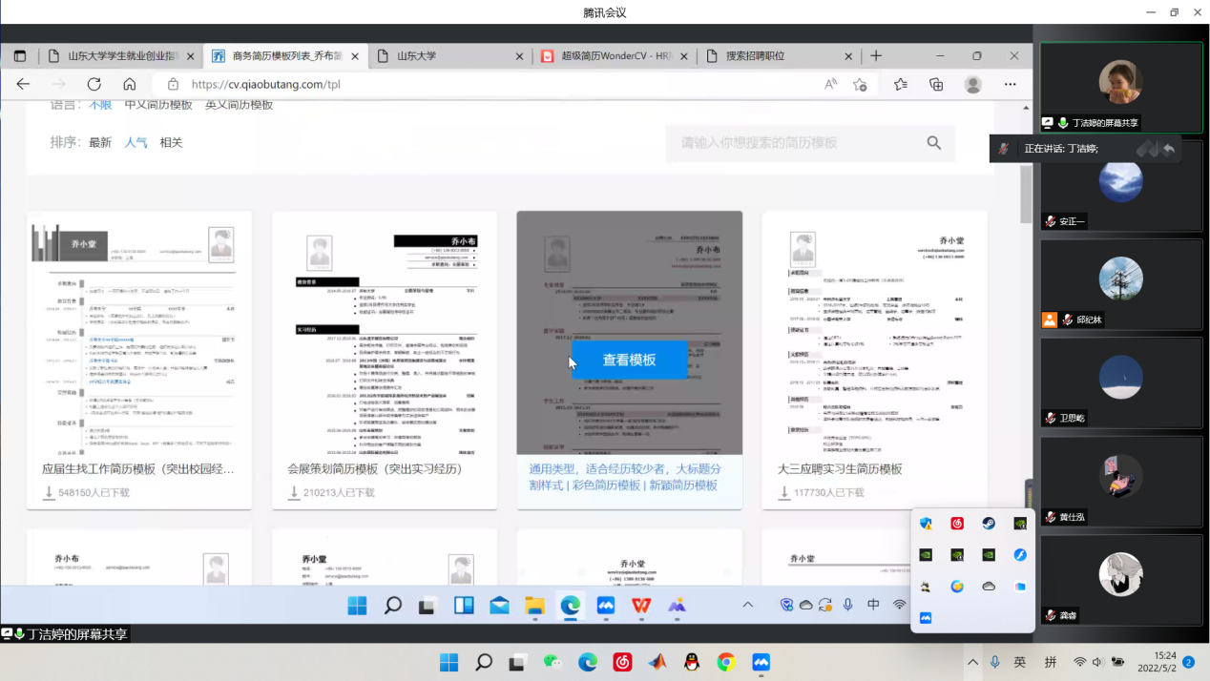This screenshot has width=1210, height=681.
Task: Open browser collections icon
Action: [936, 84]
